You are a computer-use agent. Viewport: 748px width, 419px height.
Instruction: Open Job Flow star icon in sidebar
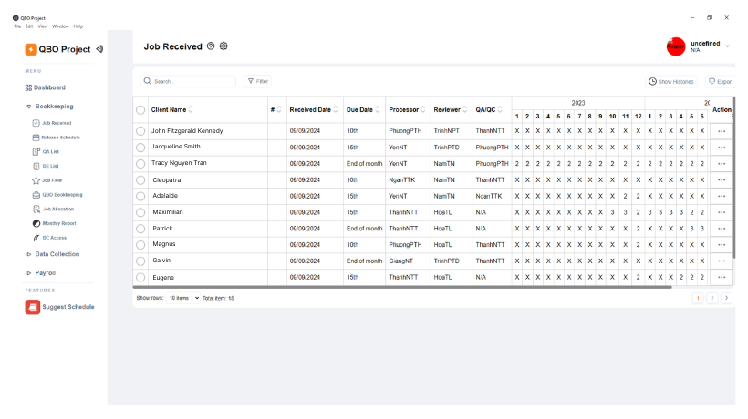pyautogui.click(x=36, y=180)
